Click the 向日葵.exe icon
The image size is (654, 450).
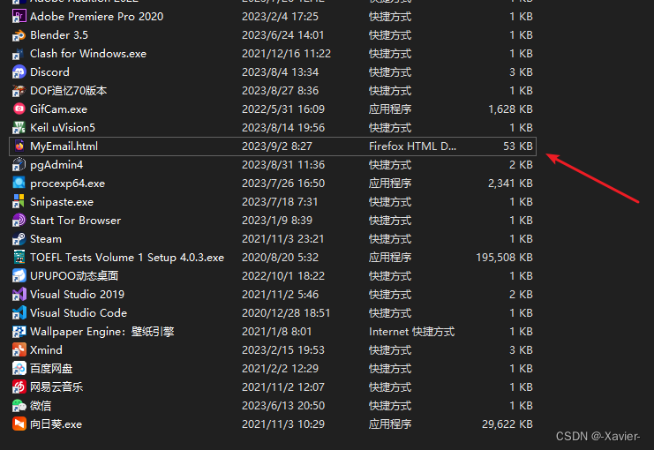(x=19, y=424)
